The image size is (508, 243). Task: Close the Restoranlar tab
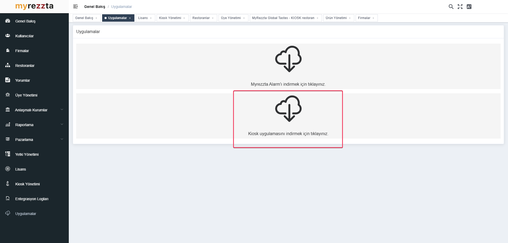point(213,18)
